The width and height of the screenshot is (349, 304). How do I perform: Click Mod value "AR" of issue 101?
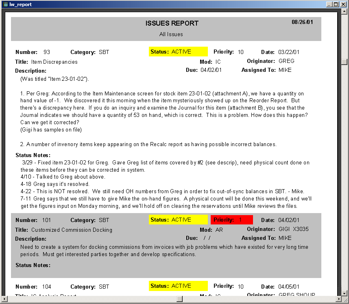pyautogui.click(x=219, y=230)
